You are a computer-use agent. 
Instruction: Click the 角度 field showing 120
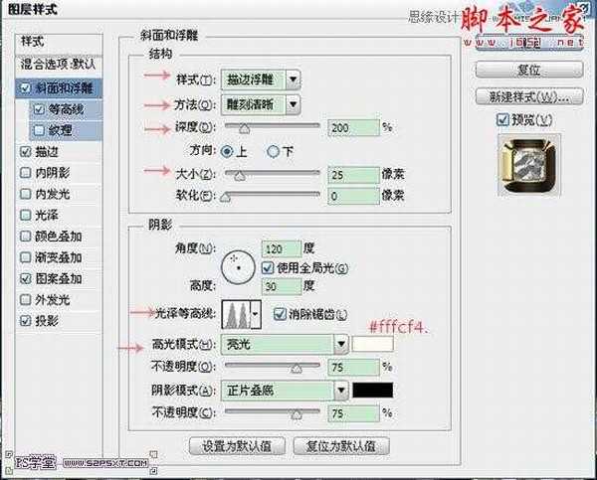point(282,249)
